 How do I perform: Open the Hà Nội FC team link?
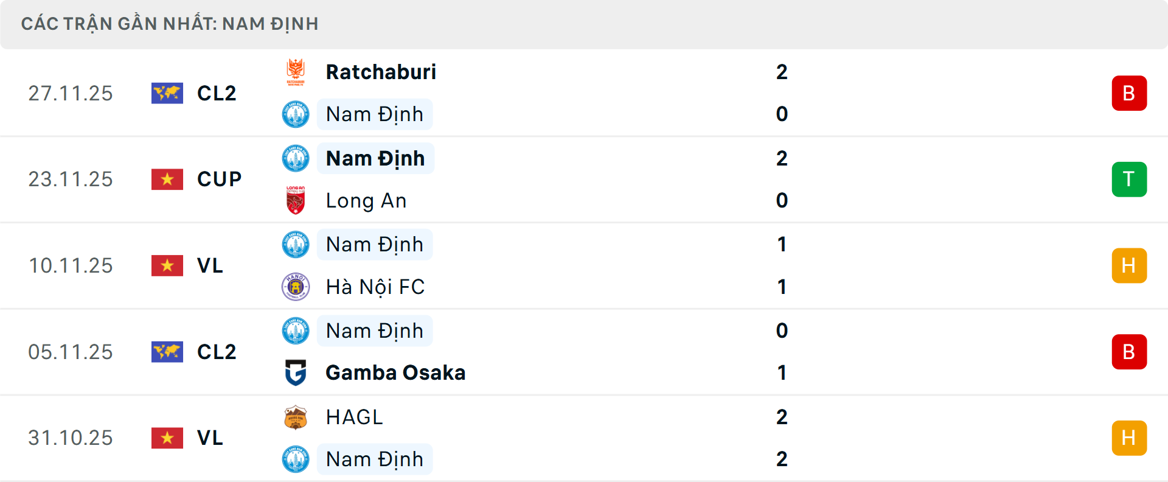[x=375, y=287]
